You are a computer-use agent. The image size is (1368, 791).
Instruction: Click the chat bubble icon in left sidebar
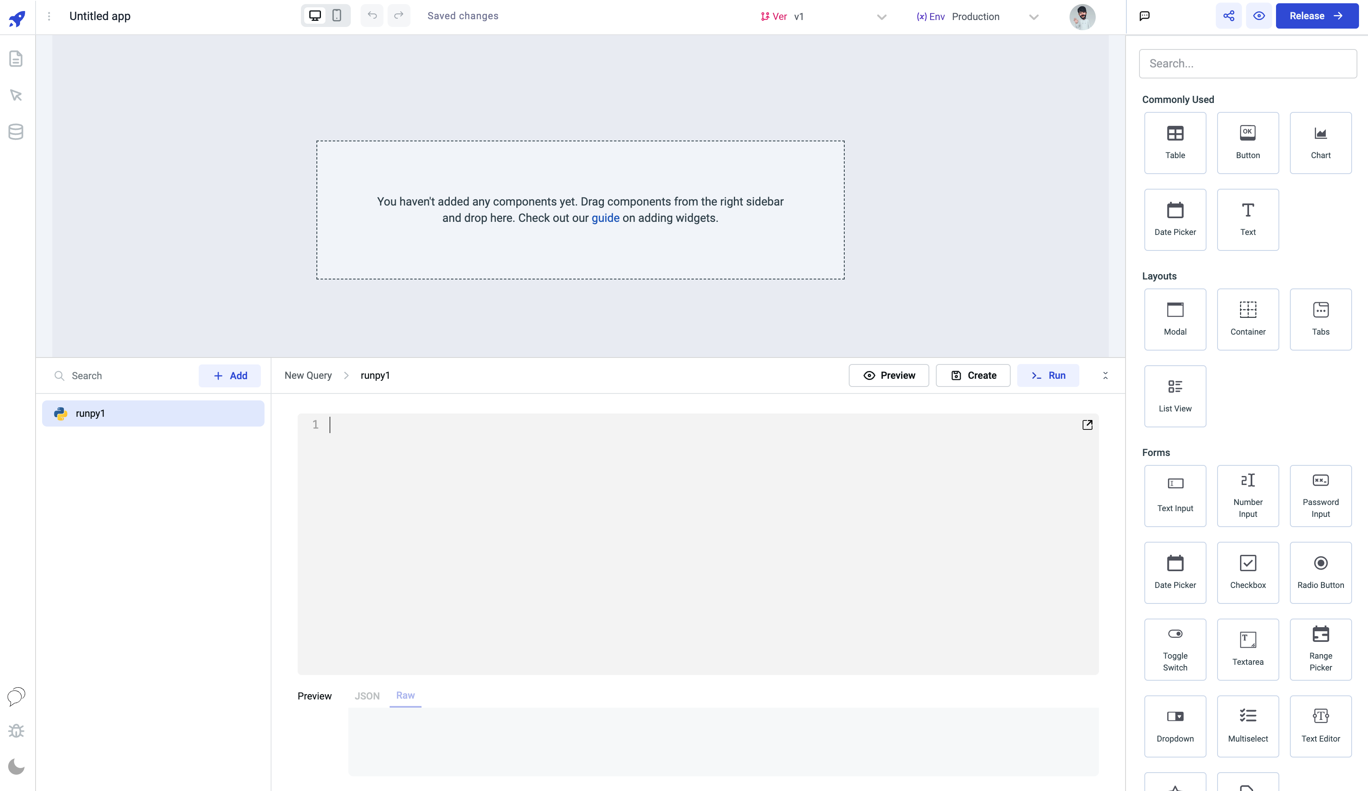coord(16,696)
